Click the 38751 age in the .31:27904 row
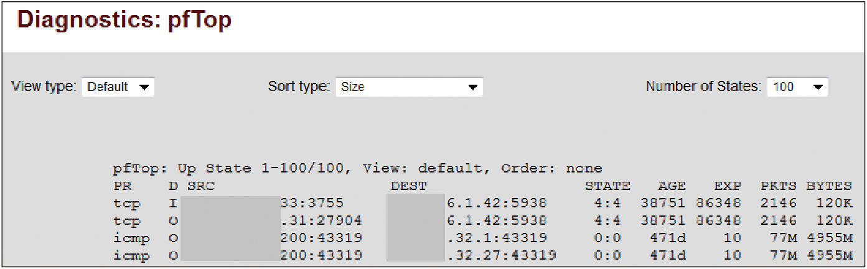Viewport: 867px width, 269px height. point(663,220)
